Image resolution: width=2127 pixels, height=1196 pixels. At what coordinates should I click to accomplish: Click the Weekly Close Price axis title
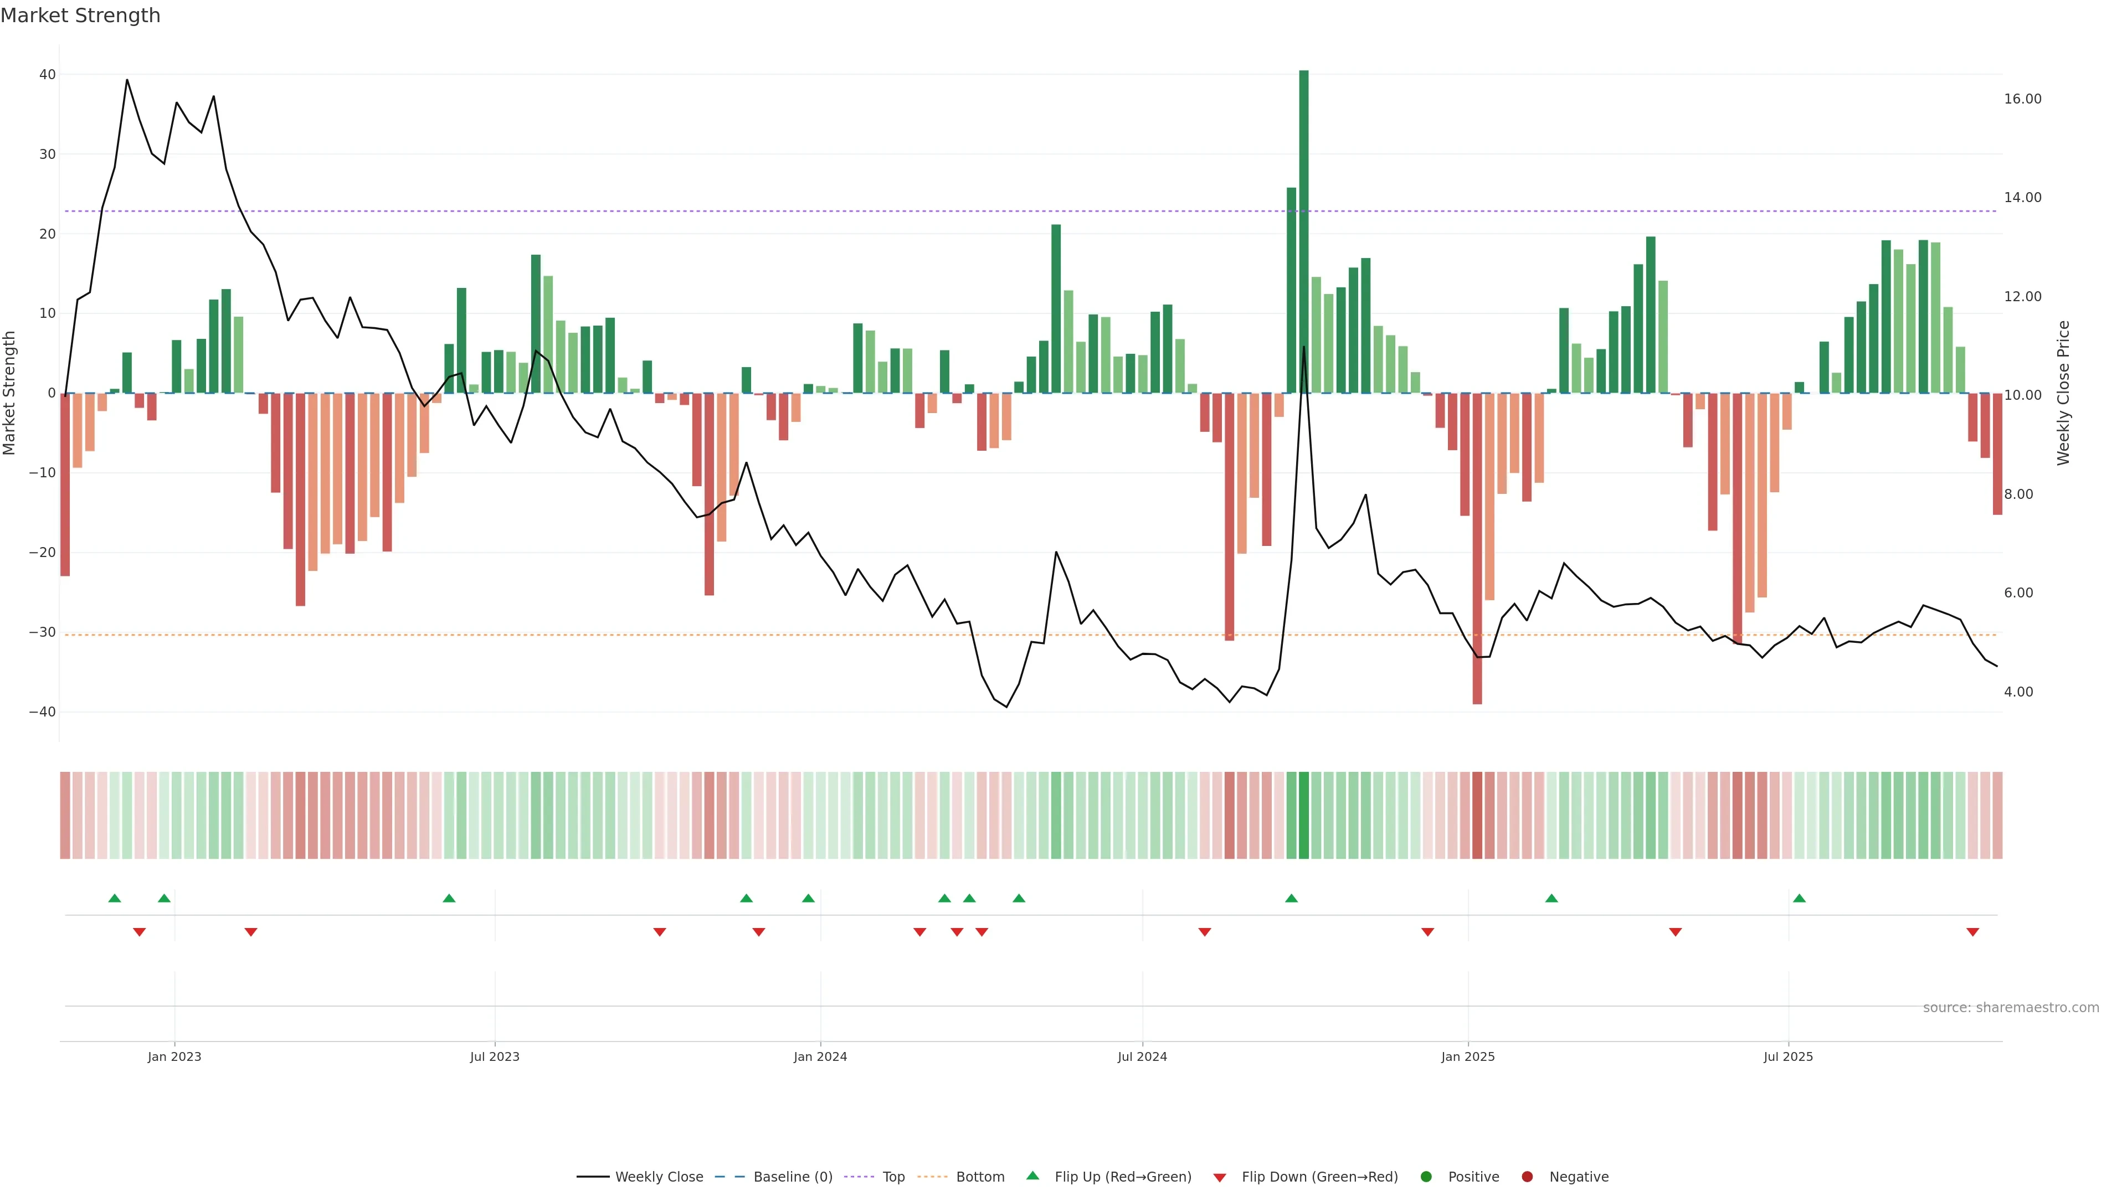point(2063,393)
